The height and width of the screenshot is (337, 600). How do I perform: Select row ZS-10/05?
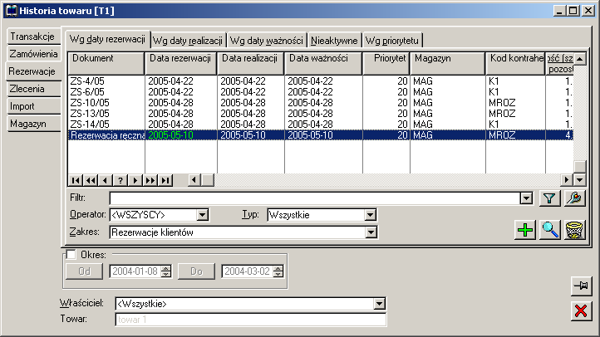click(321, 102)
